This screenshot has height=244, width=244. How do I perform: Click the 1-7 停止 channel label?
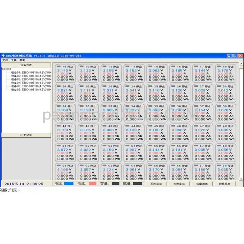point(205,66)
